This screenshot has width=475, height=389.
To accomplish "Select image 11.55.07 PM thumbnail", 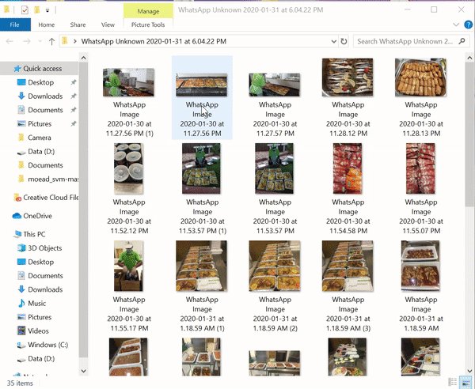I will [x=421, y=168].
